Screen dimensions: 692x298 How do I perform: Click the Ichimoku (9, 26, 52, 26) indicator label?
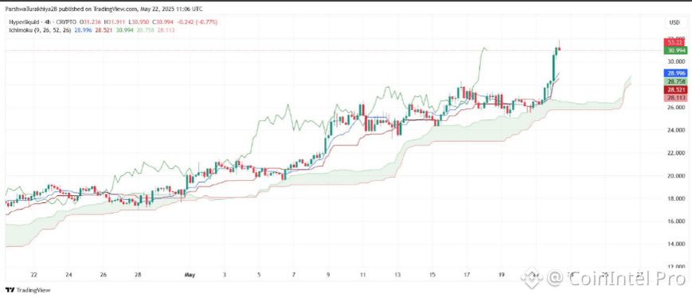tap(41, 29)
